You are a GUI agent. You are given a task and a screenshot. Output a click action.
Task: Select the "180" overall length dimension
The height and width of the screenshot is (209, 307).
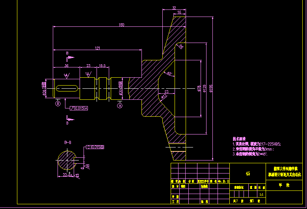click(x=121, y=25)
